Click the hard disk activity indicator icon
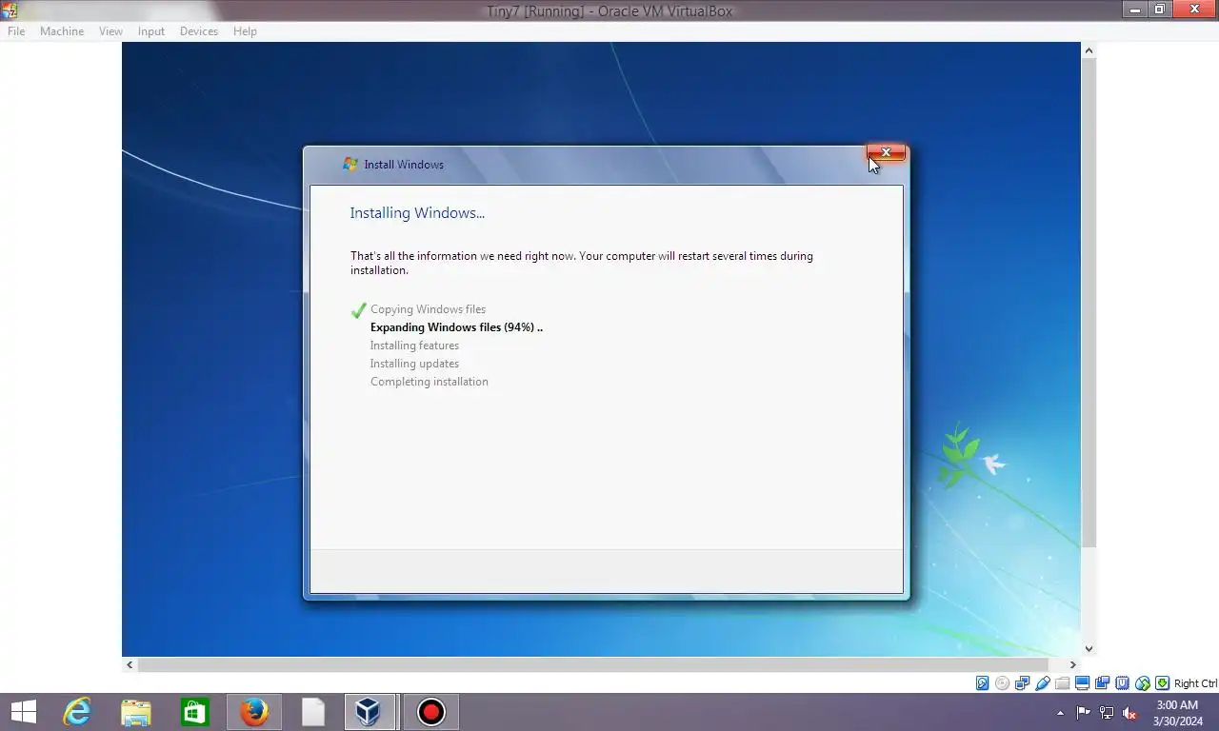Screen dimensions: 1219x731 click(982, 683)
